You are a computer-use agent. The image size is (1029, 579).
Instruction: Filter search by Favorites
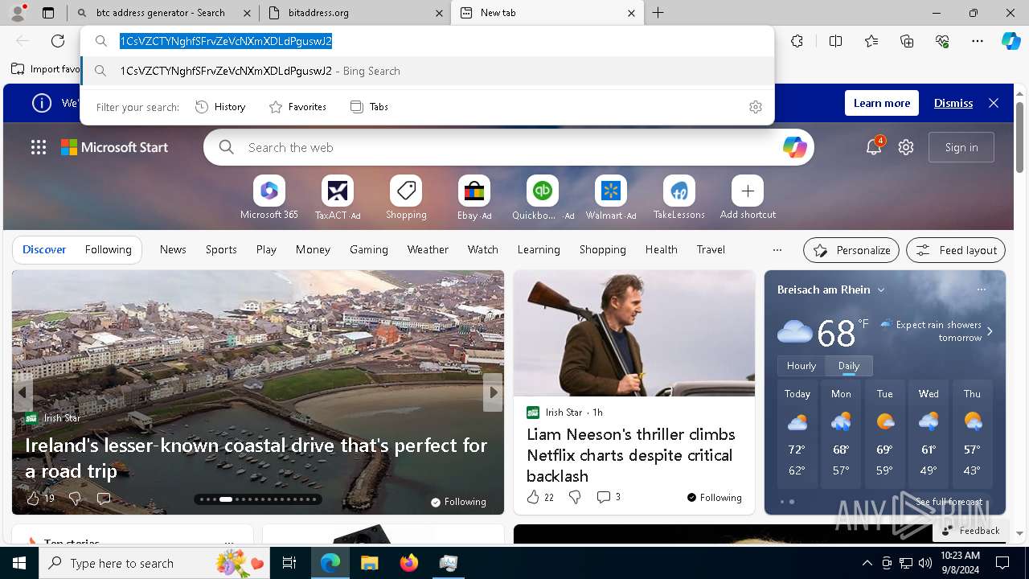pos(297,107)
